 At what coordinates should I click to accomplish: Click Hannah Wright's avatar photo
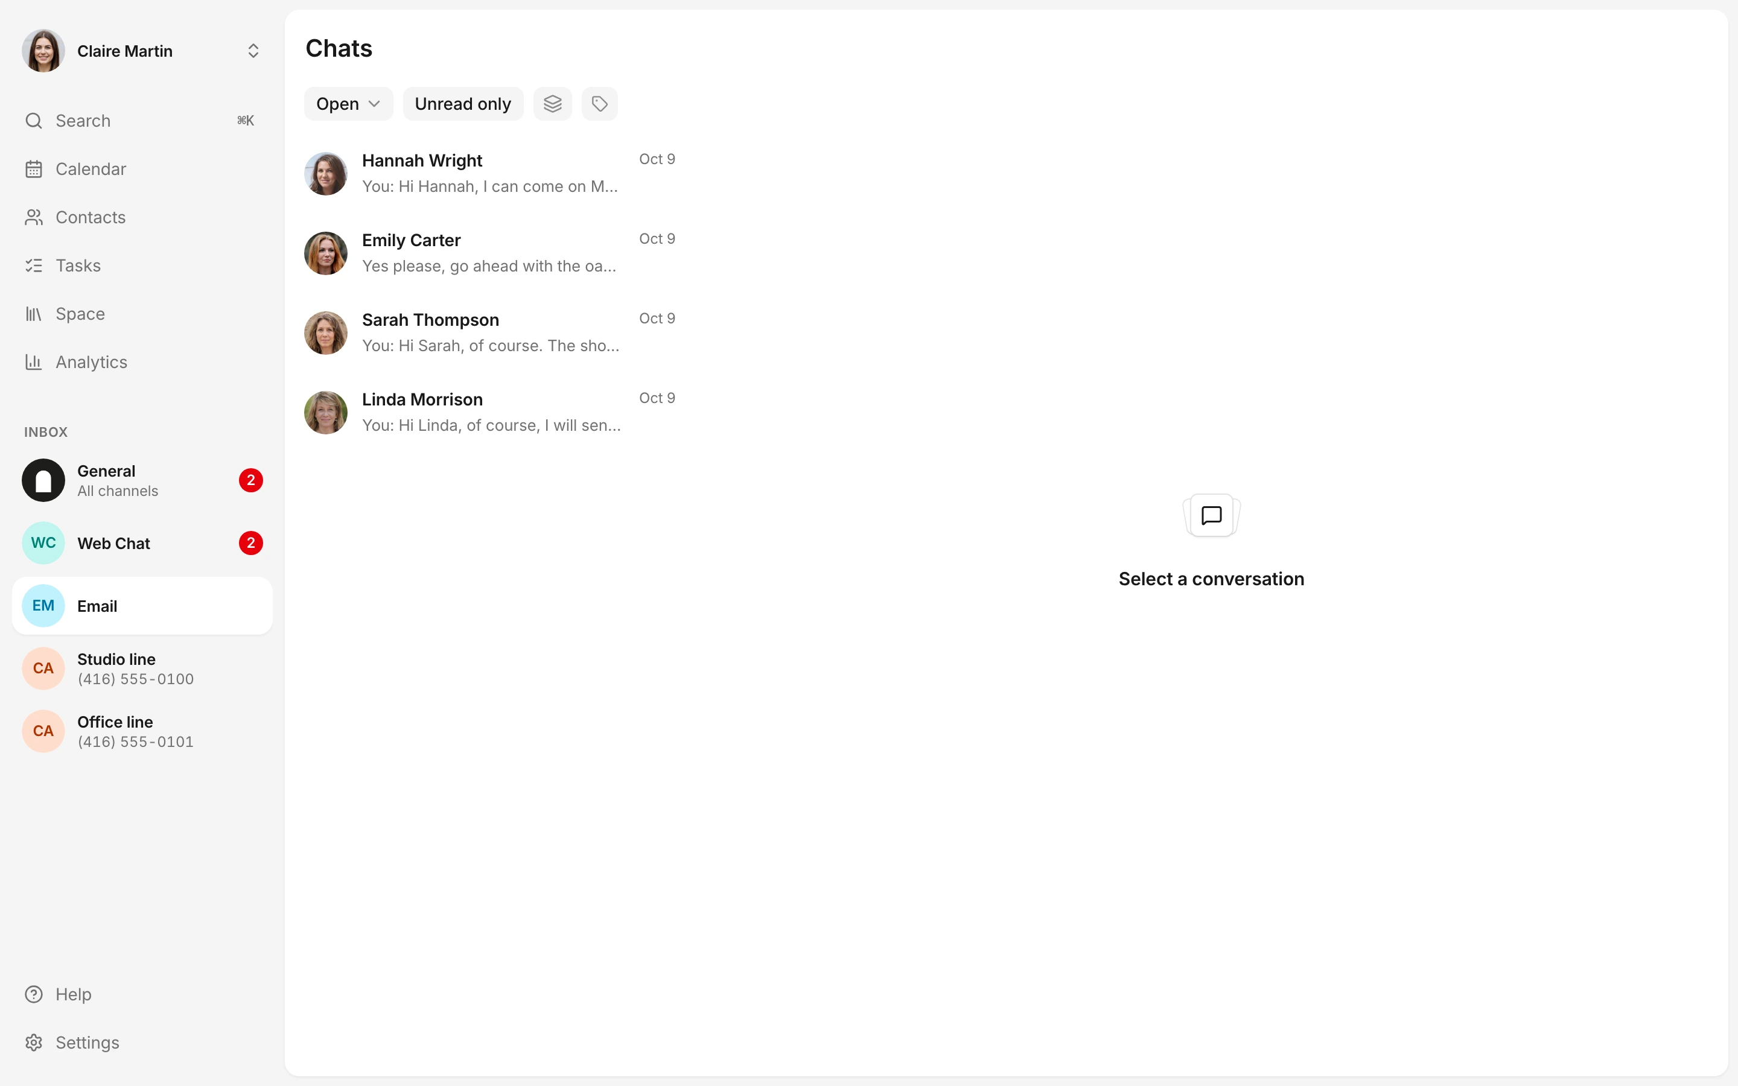326,173
